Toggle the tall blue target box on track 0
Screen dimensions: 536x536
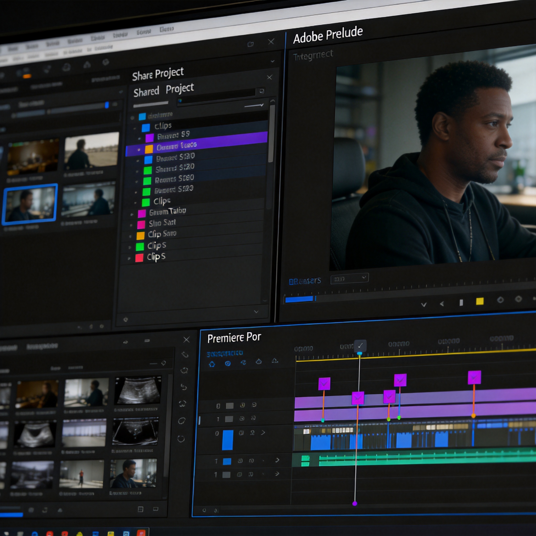(227, 440)
